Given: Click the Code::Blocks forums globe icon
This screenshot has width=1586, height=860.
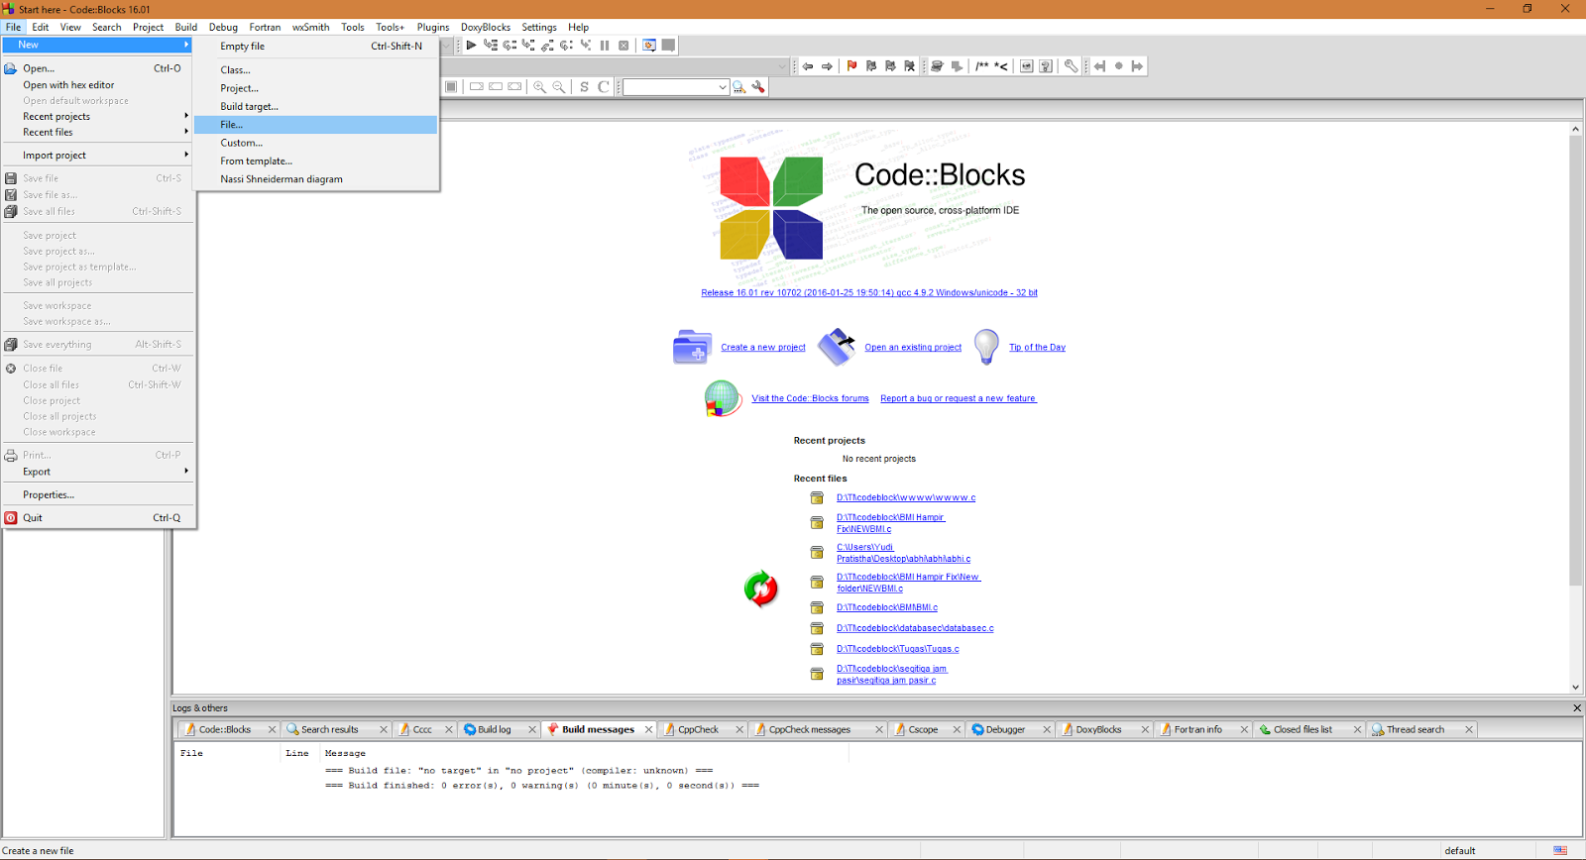Looking at the screenshot, I should (x=723, y=398).
